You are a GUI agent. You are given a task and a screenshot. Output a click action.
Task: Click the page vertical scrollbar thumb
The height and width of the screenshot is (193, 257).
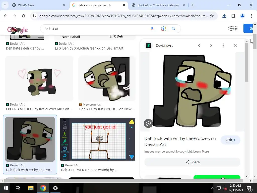(255, 42)
